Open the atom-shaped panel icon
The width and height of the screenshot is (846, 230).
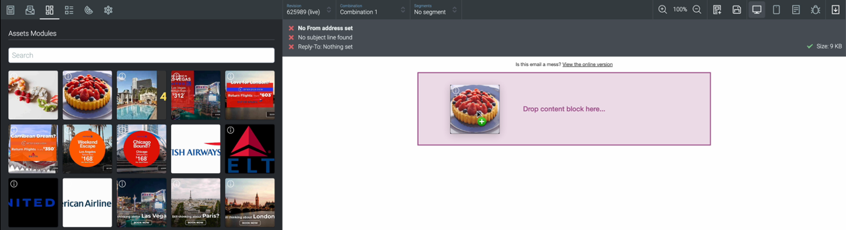108,10
